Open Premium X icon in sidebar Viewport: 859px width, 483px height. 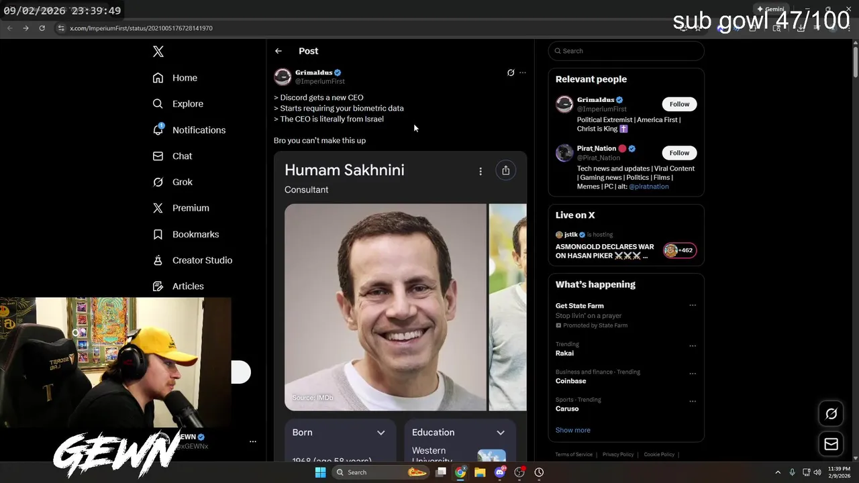click(x=158, y=208)
